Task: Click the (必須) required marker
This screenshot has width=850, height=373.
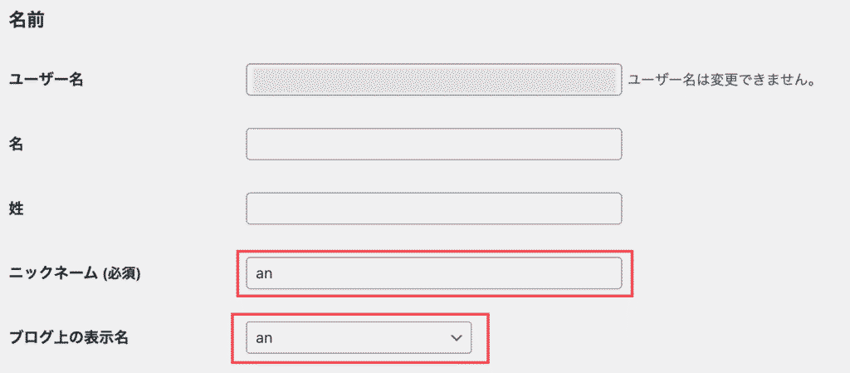Action: coord(121,273)
